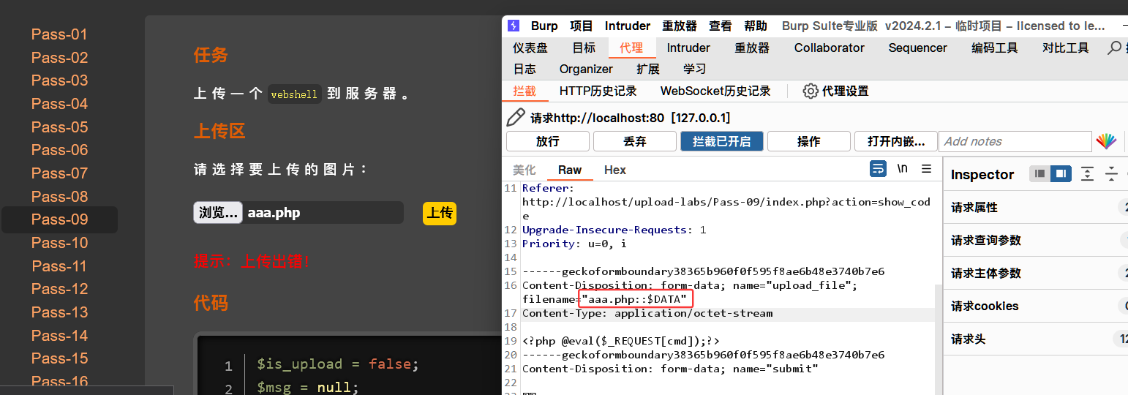Open Pass-15 in the sidebar
The width and height of the screenshot is (1128, 395).
[59, 358]
